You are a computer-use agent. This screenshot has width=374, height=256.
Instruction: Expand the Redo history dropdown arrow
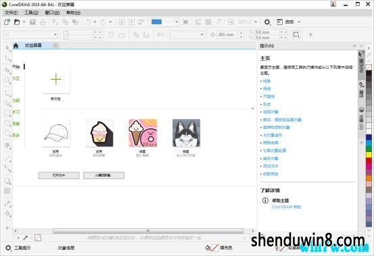[110, 22]
